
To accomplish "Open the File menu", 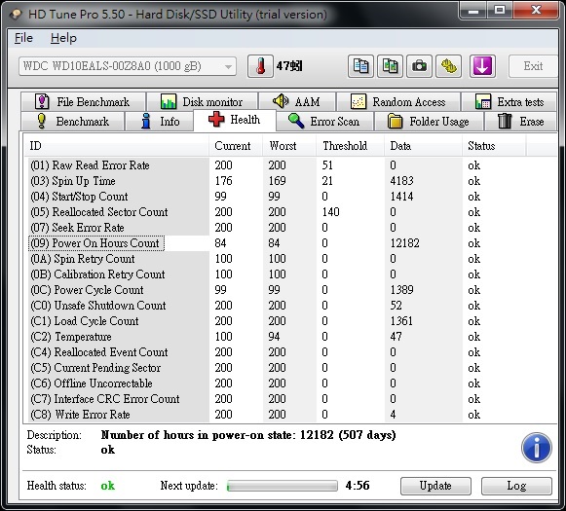I will coord(23,38).
